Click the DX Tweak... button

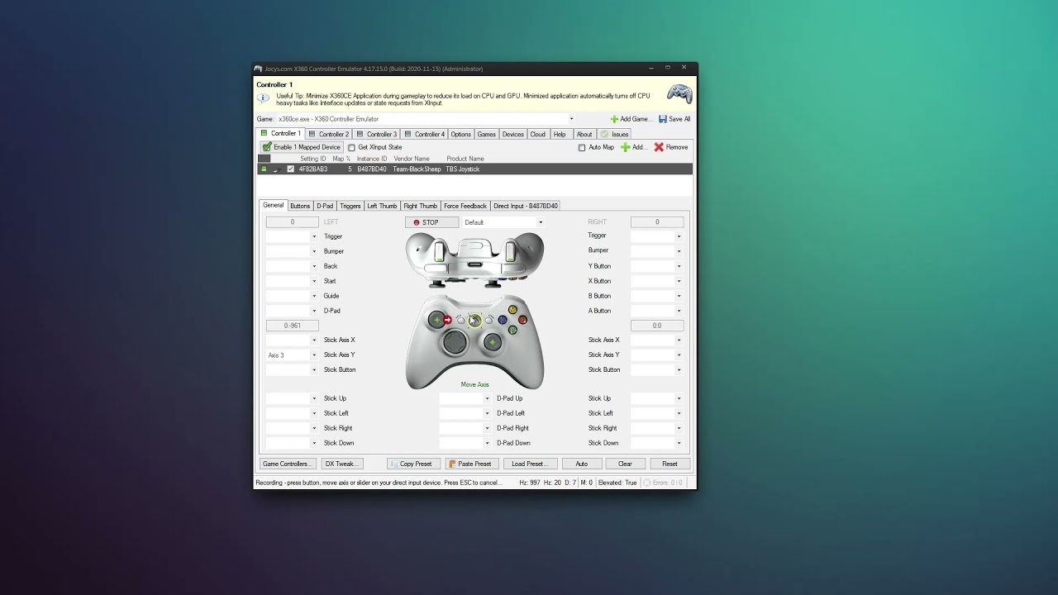pos(341,464)
